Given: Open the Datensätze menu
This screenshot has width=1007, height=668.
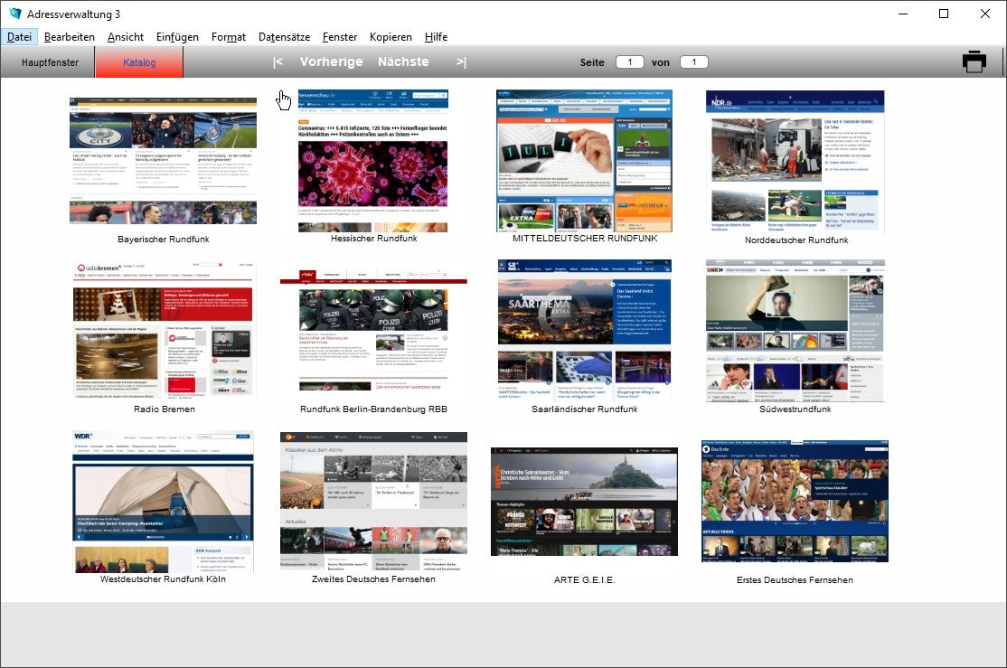Looking at the screenshot, I should [x=284, y=37].
